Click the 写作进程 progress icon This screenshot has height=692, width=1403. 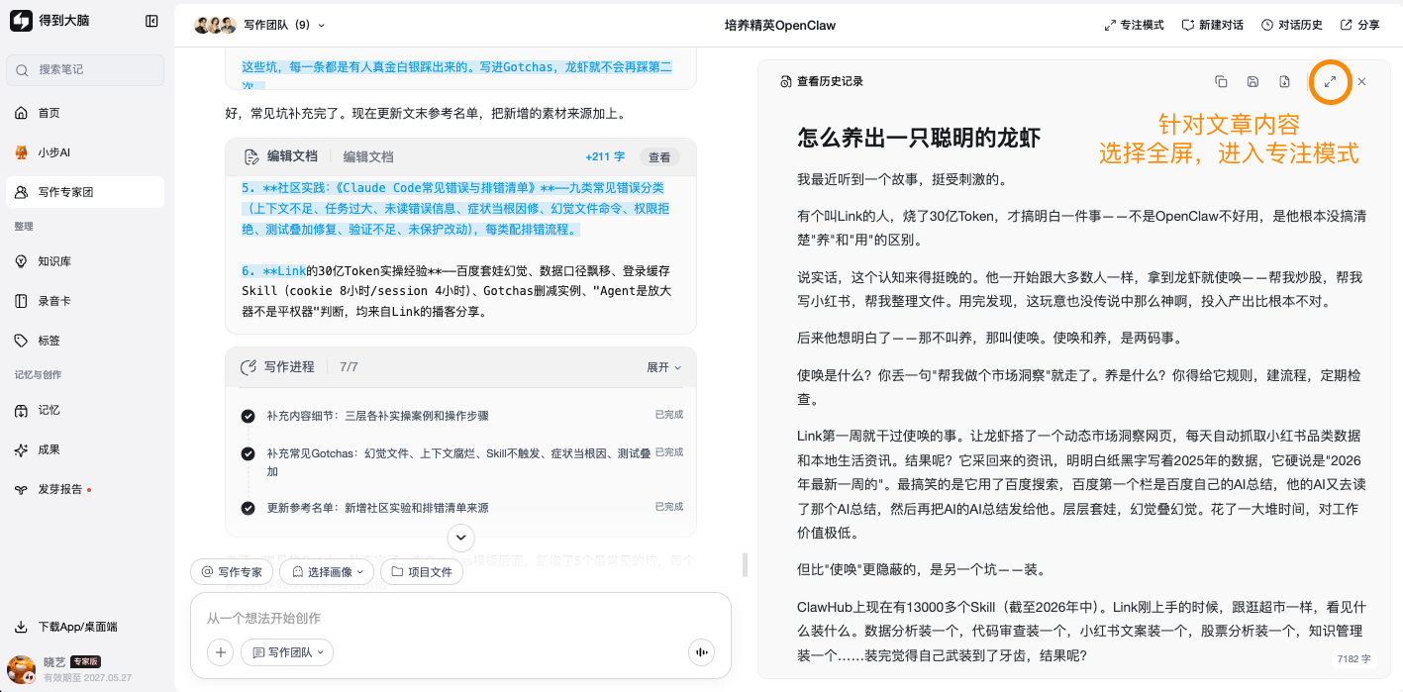pyautogui.click(x=249, y=367)
